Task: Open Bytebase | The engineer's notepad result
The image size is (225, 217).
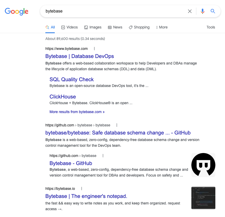Action: (x=86, y=196)
